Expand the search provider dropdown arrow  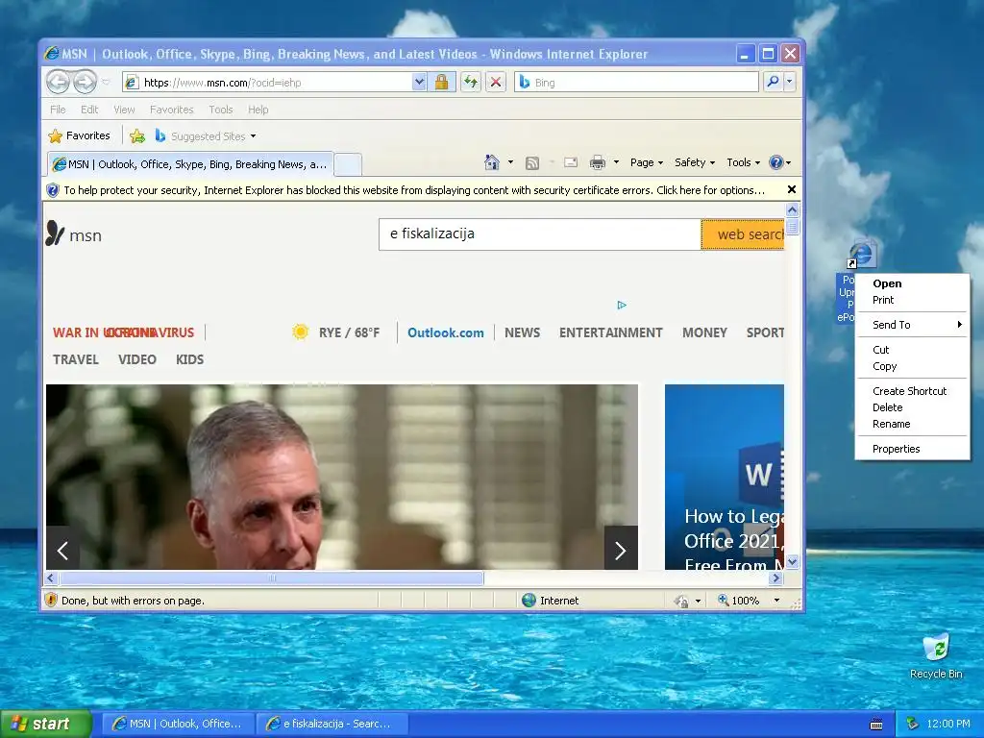pyautogui.click(x=790, y=82)
